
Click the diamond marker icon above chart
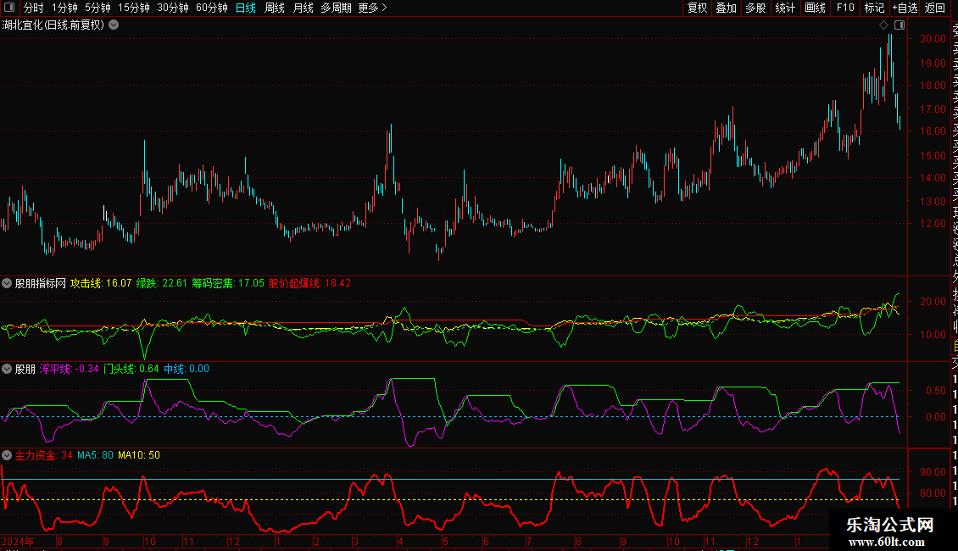[883, 25]
